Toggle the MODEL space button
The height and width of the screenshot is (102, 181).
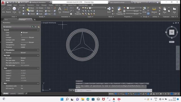coord(111,94)
